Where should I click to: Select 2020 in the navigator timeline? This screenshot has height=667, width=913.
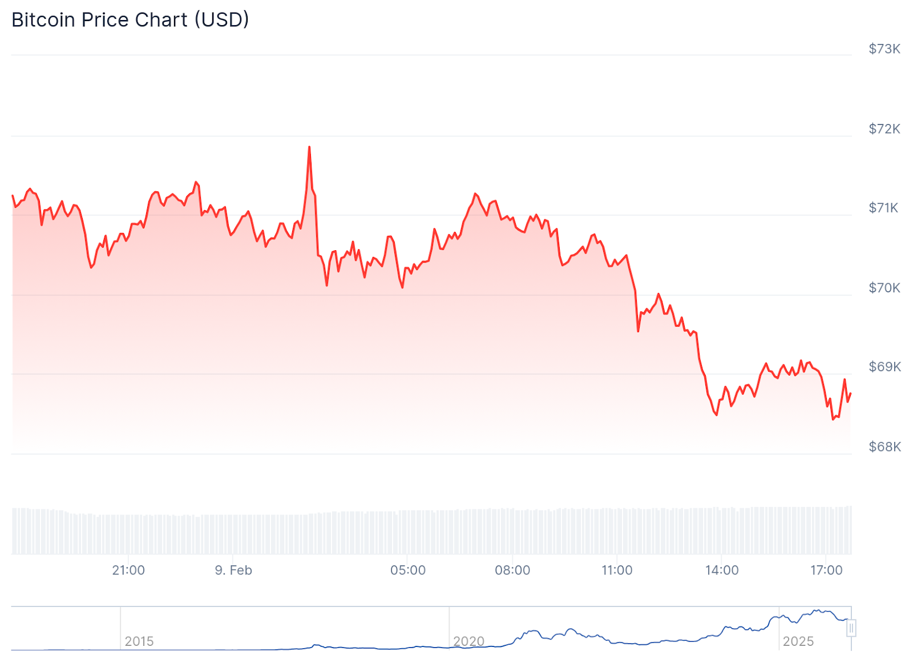click(x=468, y=641)
